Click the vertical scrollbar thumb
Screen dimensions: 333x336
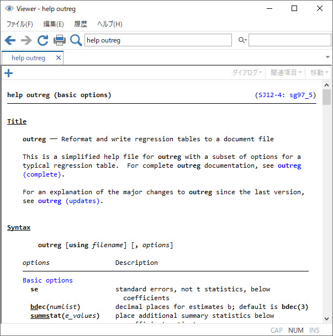click(x=326, y=97)
